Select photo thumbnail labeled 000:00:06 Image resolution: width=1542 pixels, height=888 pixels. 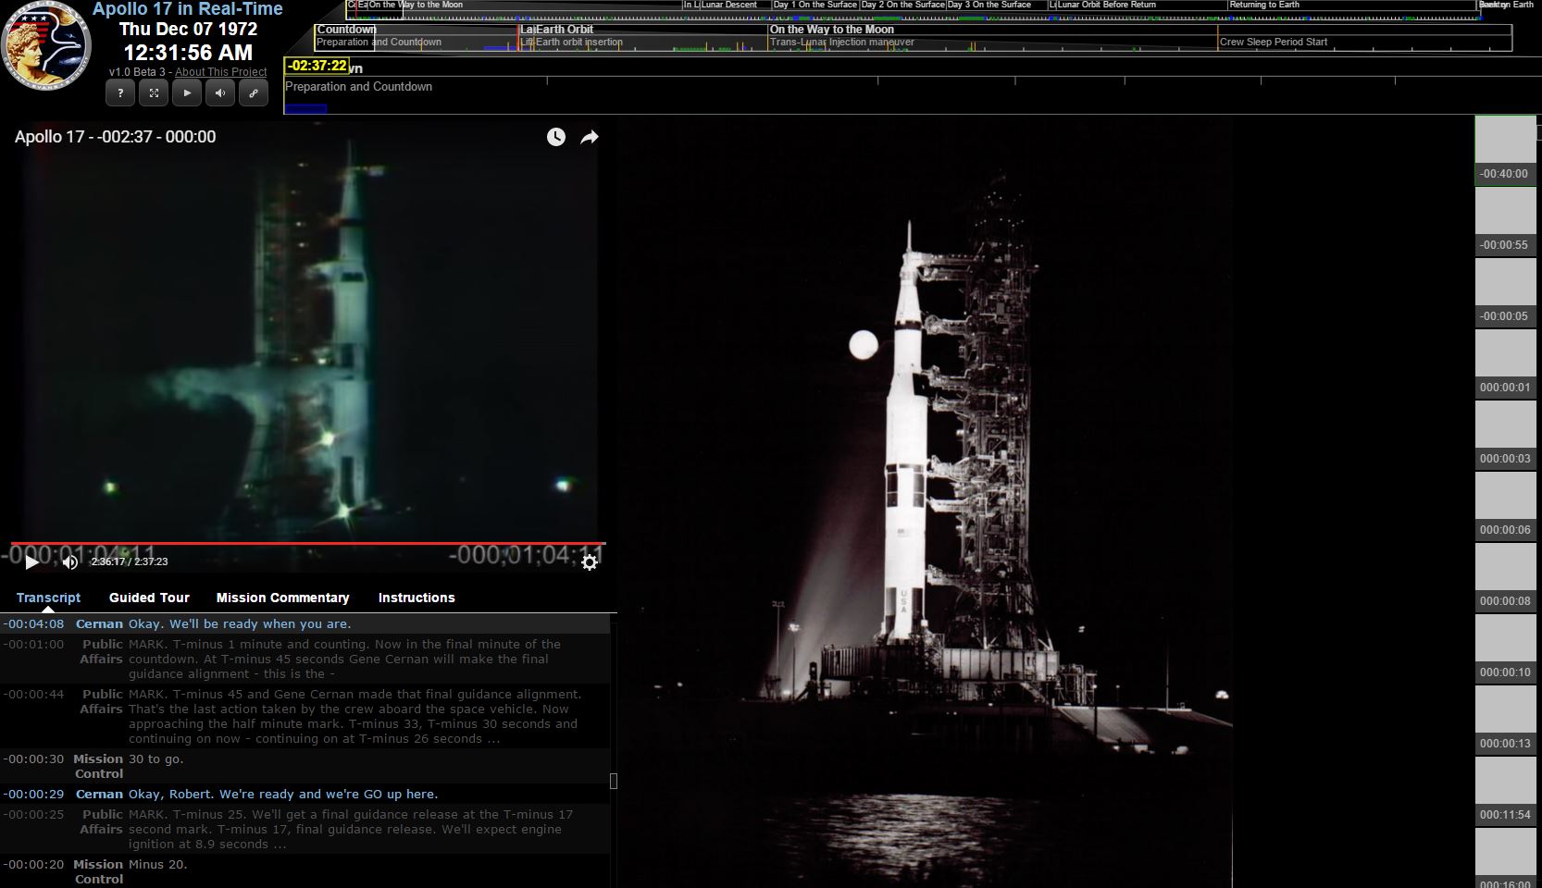[1505, 506]
